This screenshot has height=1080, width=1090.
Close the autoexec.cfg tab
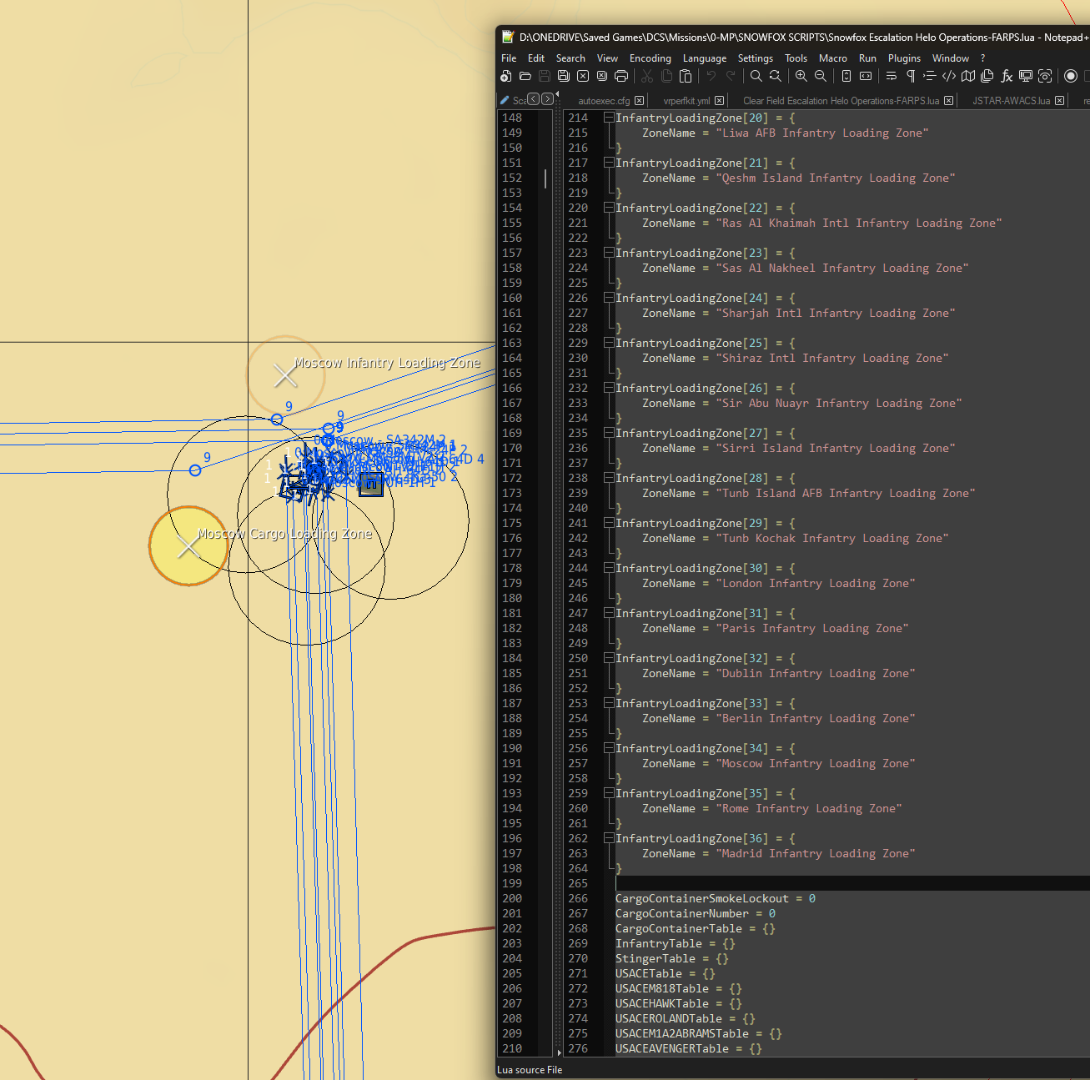point(640,100)
